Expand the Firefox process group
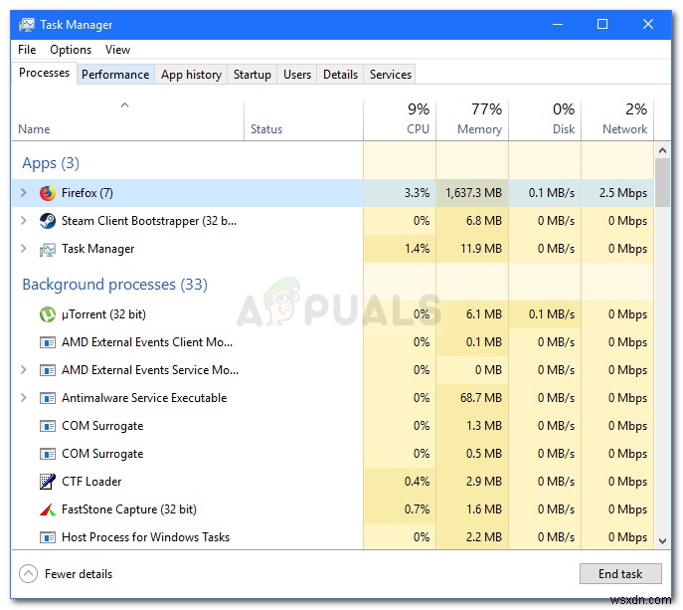The height and width of the screenshot is (610, 683). (24, 192)
